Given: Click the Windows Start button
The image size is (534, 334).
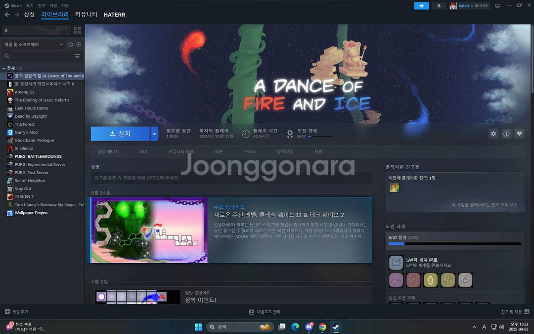Looking at the screenshot, I should (199, 327).
